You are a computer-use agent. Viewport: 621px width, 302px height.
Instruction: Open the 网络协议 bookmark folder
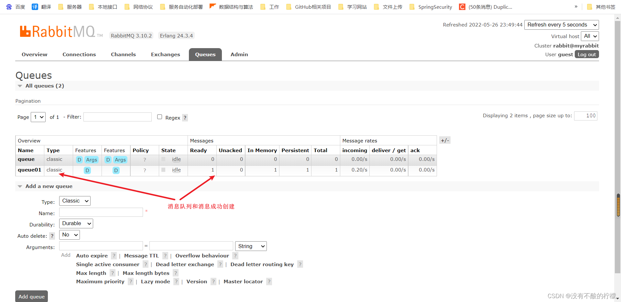[x=138, y=7]
